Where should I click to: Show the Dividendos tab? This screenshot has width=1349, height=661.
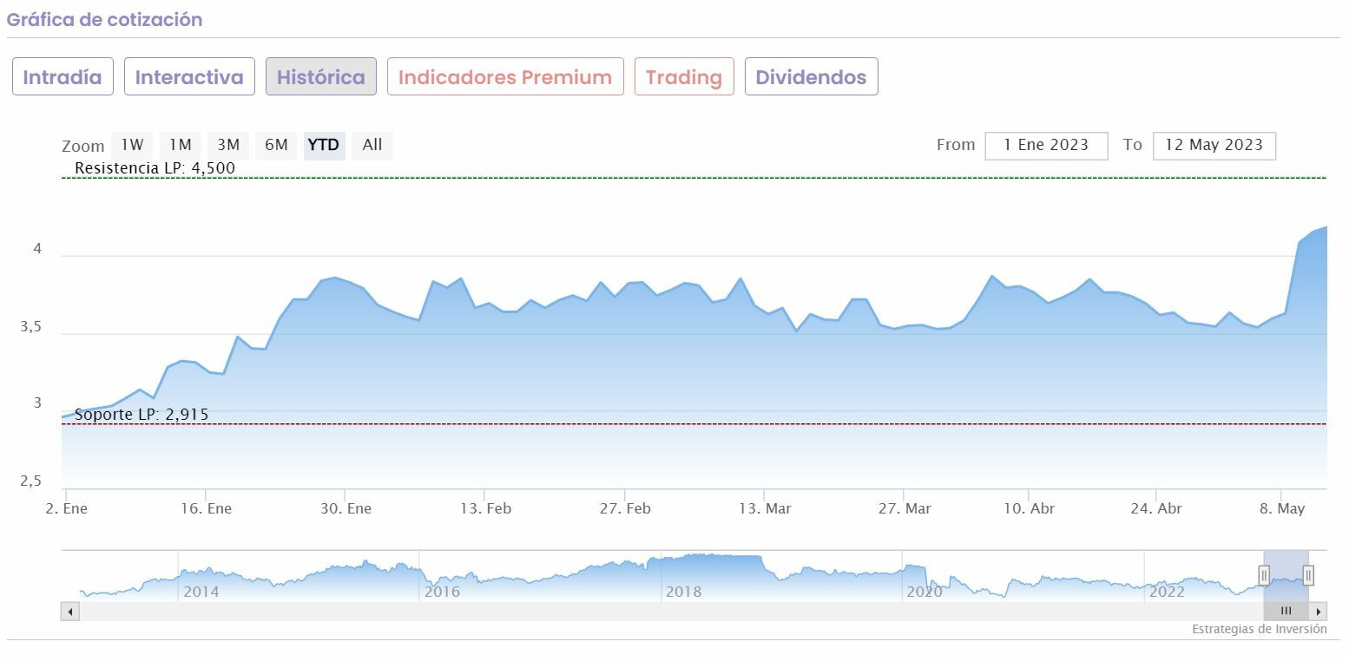click(811, 76)
